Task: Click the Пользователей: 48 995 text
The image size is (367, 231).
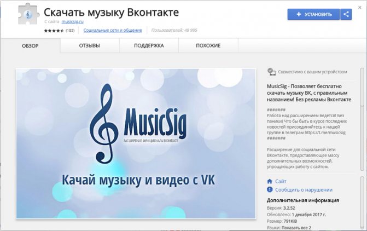Action: [174, 30]
